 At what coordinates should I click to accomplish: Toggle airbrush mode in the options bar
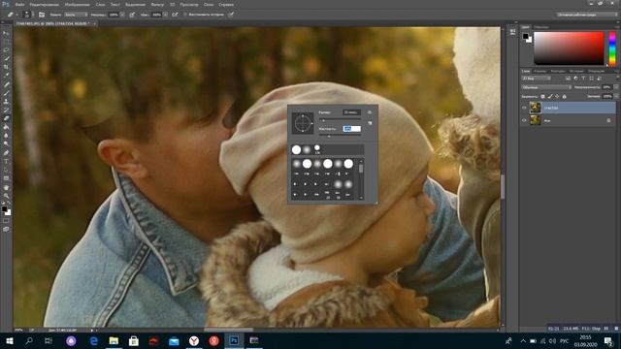pos(175,15)
